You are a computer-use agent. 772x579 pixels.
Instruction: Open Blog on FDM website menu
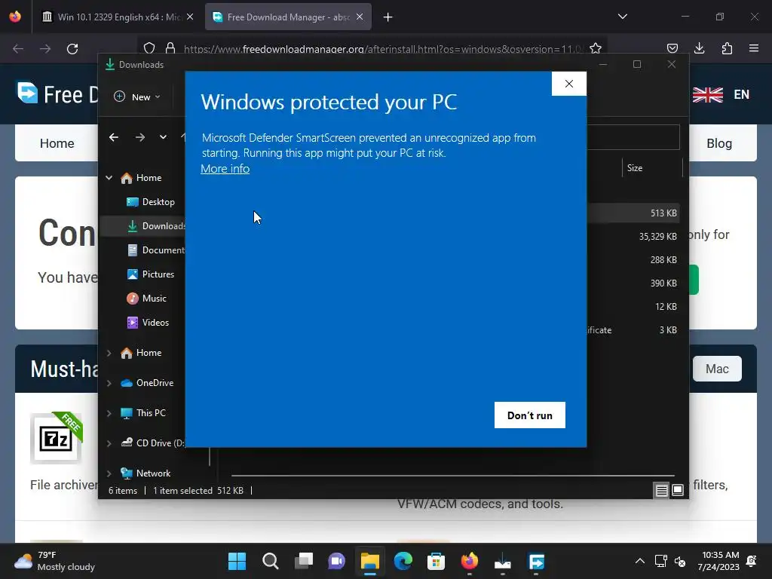click(x=719, y=143)
